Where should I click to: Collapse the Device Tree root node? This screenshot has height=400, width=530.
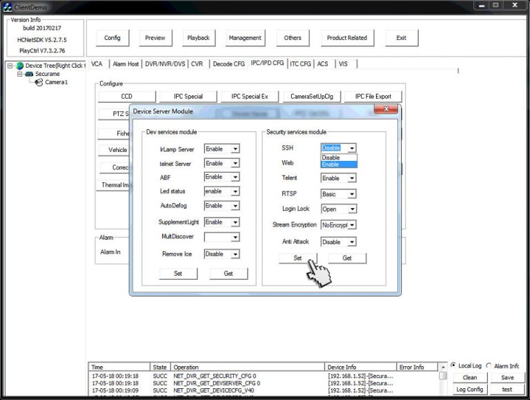click(x=10, y=66)
